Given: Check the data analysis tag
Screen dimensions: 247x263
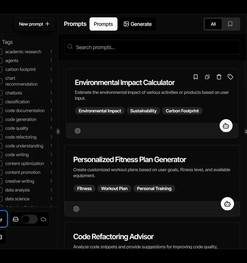Looking at the screenshot, I should [x=1, y=190].
